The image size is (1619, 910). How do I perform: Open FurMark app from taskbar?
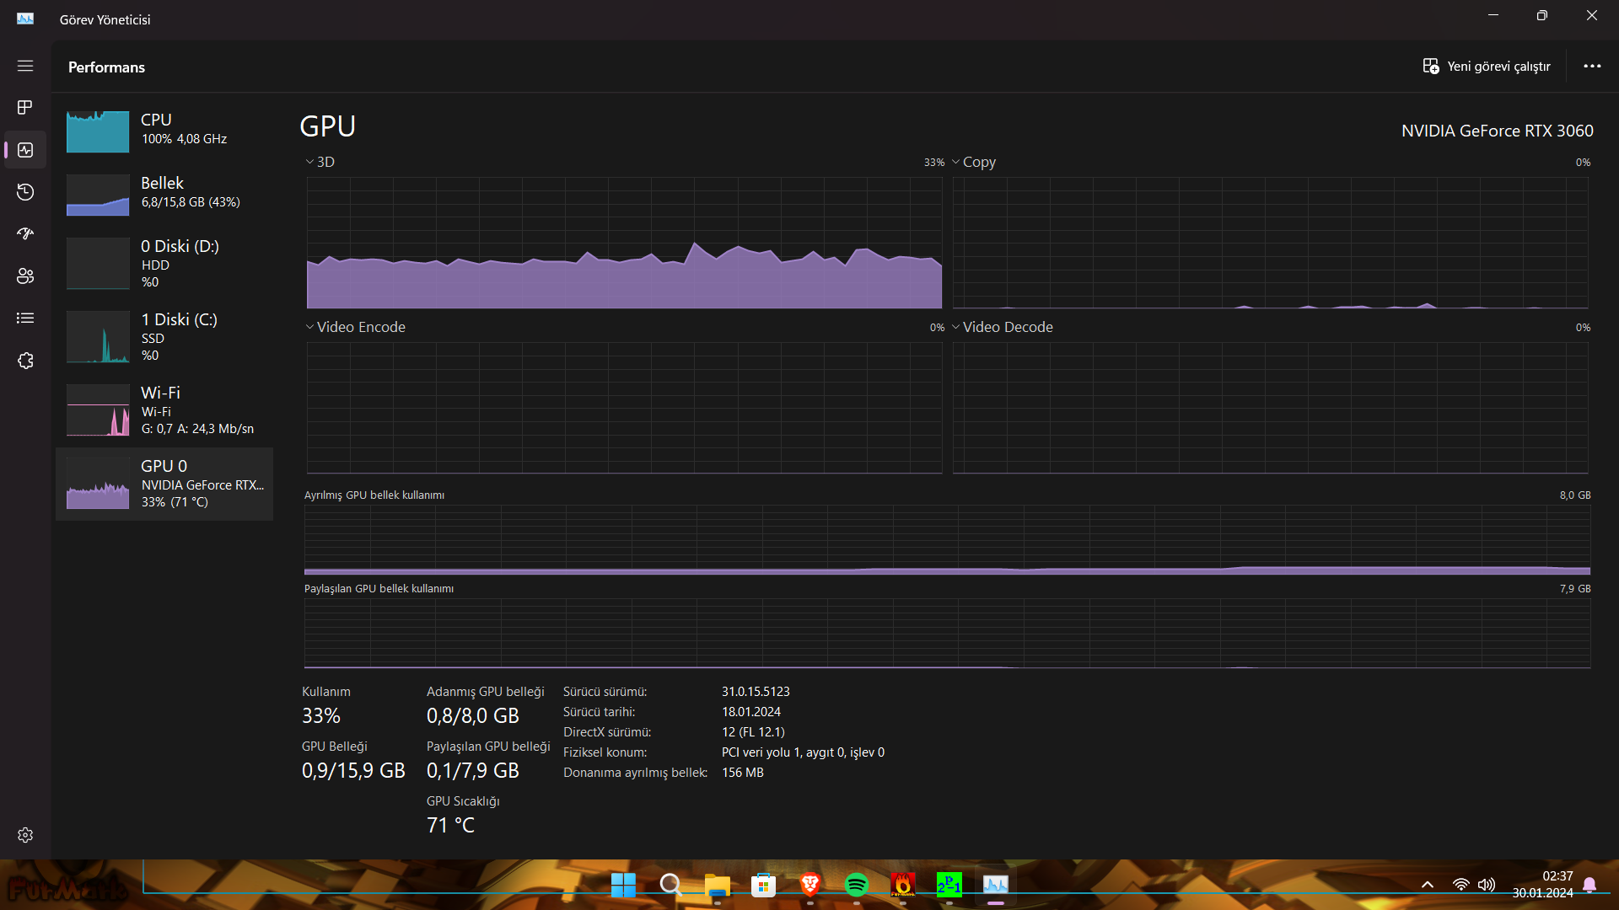(x=902, y=885)
